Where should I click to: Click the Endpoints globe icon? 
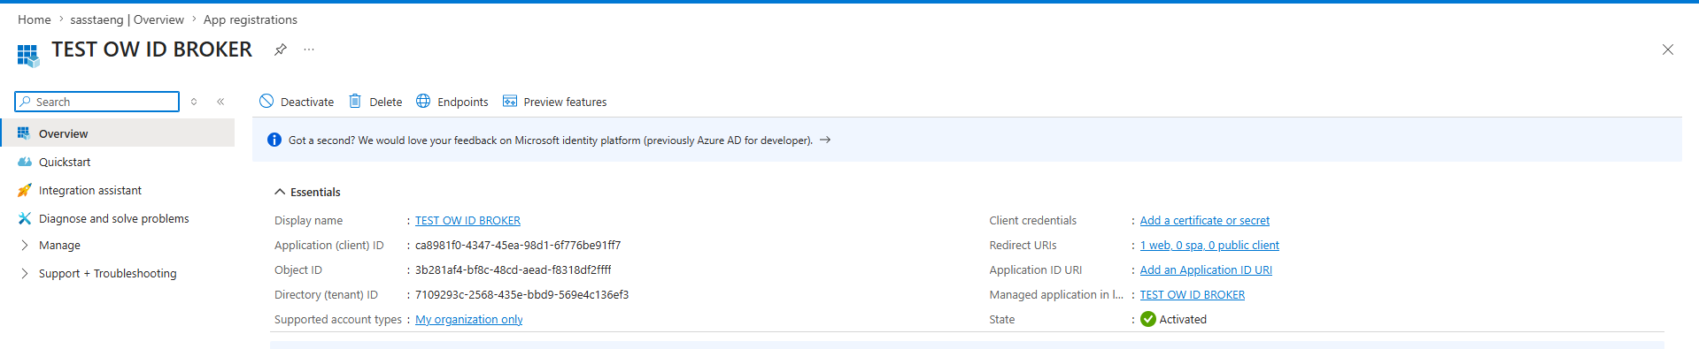[x=423, y=102]
